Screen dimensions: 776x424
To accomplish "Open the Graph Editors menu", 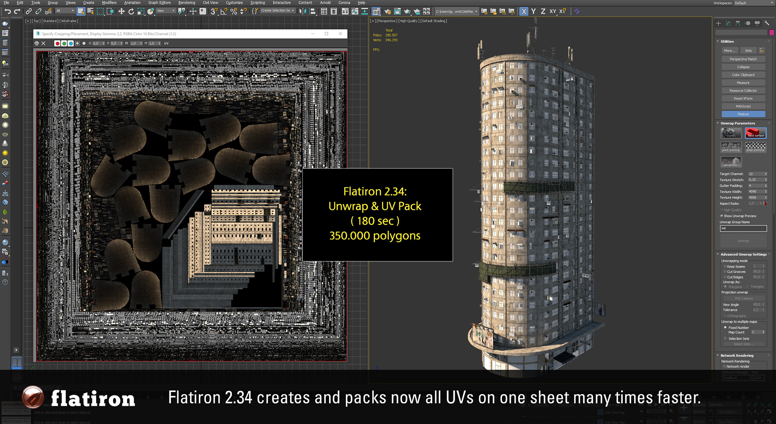I will tap(160, 3).
